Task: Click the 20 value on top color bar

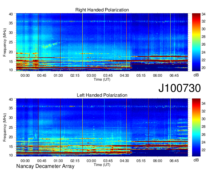Action: click(x=203, y=68)
